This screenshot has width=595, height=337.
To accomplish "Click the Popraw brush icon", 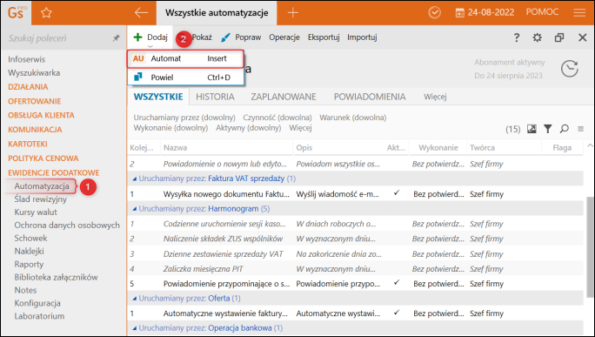I will (225, 37).
